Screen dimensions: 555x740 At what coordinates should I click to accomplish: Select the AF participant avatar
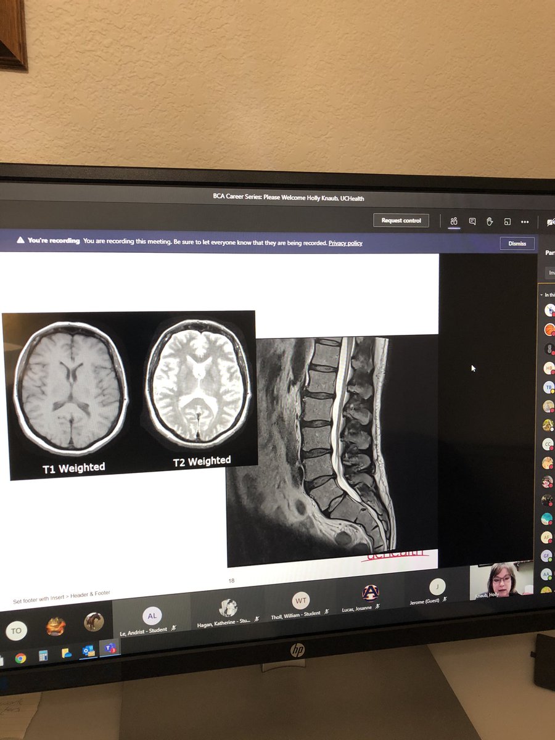click(x=546, y=537)
